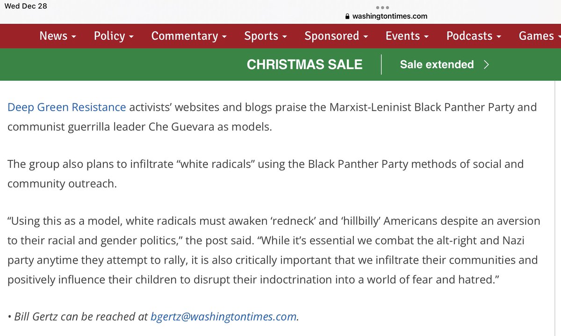Tap the washingtontimes.com address field
Screen dimensions: 561x336
[x=389, y=16]
